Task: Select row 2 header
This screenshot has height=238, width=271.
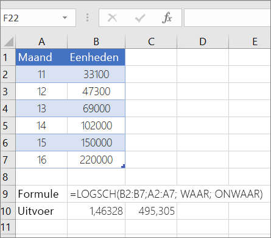Action: point(8,74)
